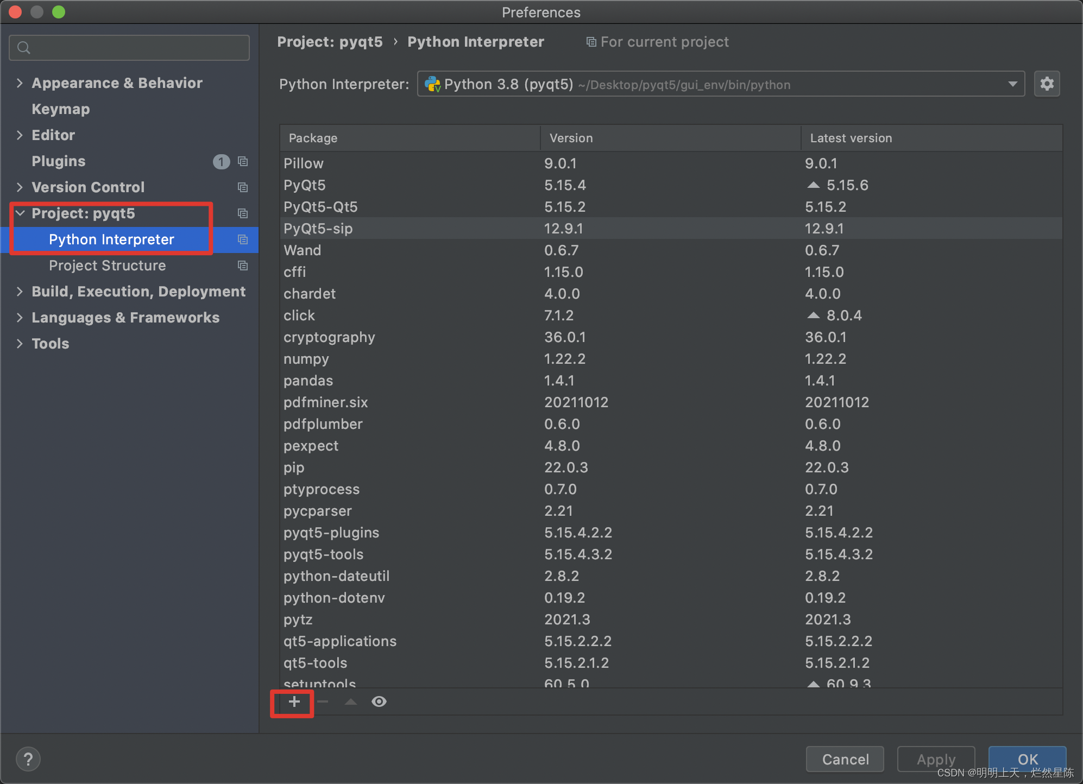This screenshot has width=1083, height=784.
Task: Click the help question mark button
Action: click(28, 759)
